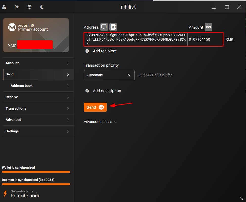
Task: Click the nihilist window title
Action: 128,7
